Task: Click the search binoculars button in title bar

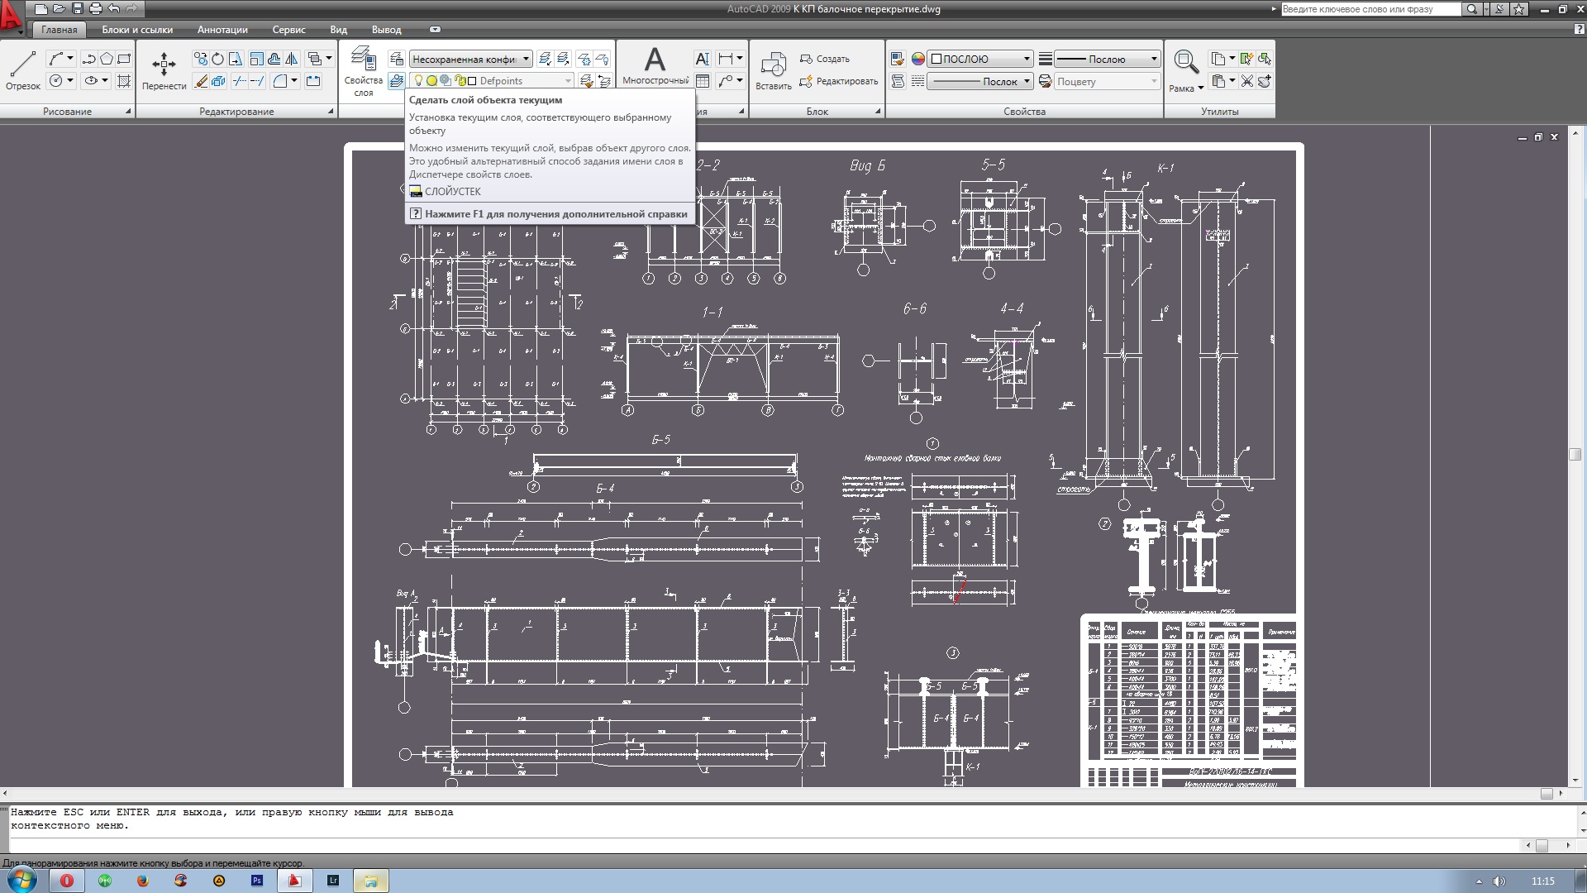Action: 1472,9
